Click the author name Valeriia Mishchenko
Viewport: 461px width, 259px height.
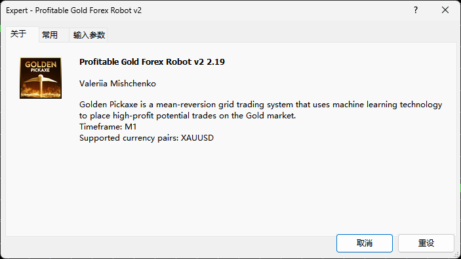click(117, 84)
